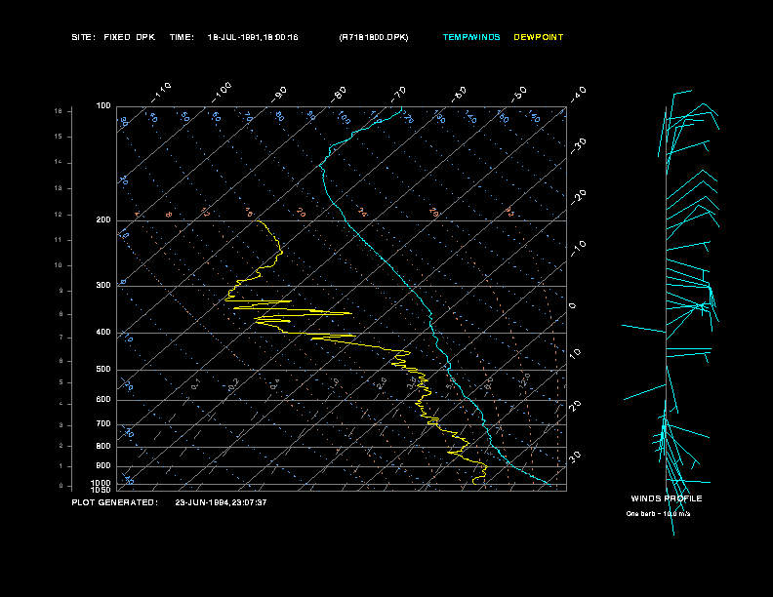Select the "FIXED OPK" site name
Screen dimensions: 773x597
[x=129, y=37]
